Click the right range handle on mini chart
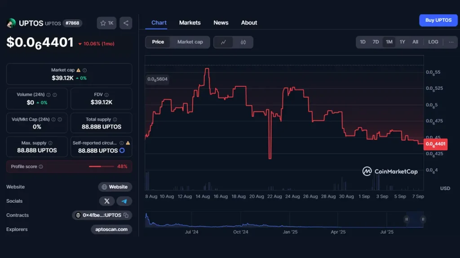460x258 pixels. click(x=423, y=219)
